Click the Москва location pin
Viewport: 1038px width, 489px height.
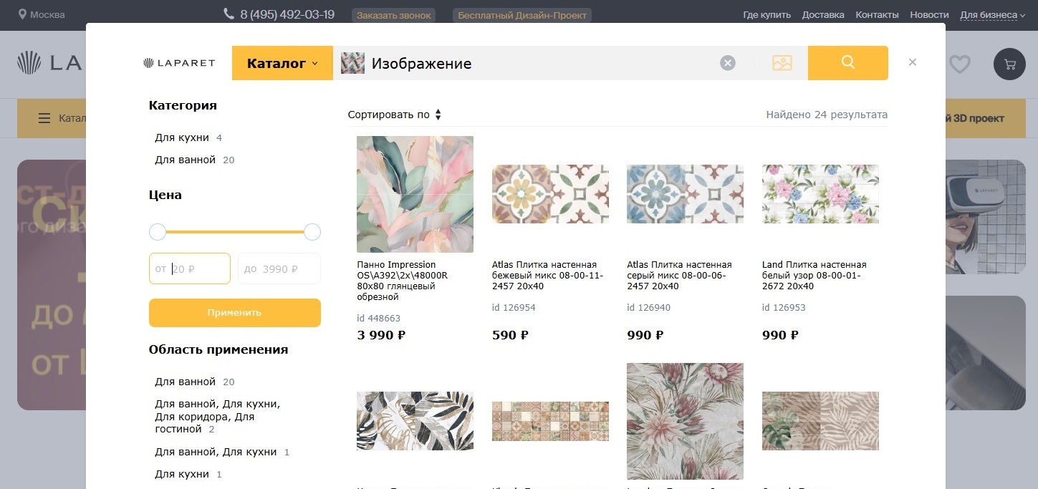point(23,14)
